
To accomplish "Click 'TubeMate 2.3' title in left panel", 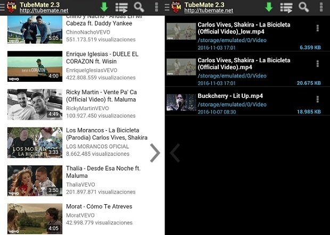I will [39, 5].
